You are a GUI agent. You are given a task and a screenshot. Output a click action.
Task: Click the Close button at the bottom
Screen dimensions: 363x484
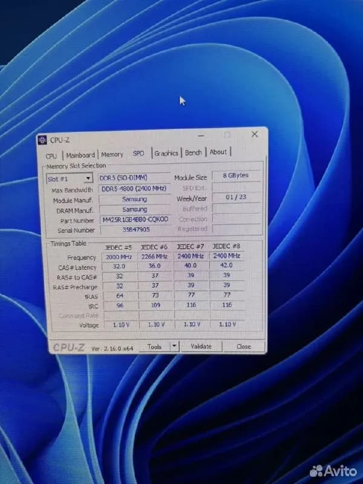click(x=244, y=346)
